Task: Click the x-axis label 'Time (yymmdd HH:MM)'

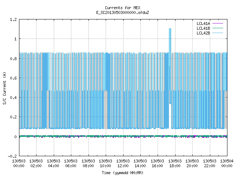Action: click(122, 173)
